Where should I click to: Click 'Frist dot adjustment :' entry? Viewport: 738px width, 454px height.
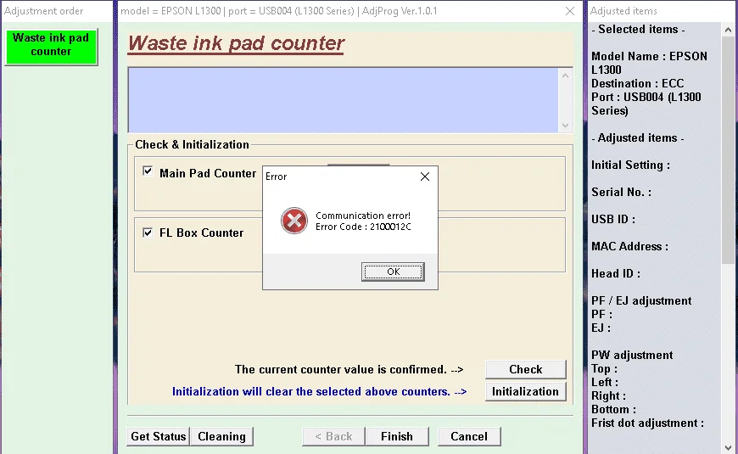click(647, 423)
